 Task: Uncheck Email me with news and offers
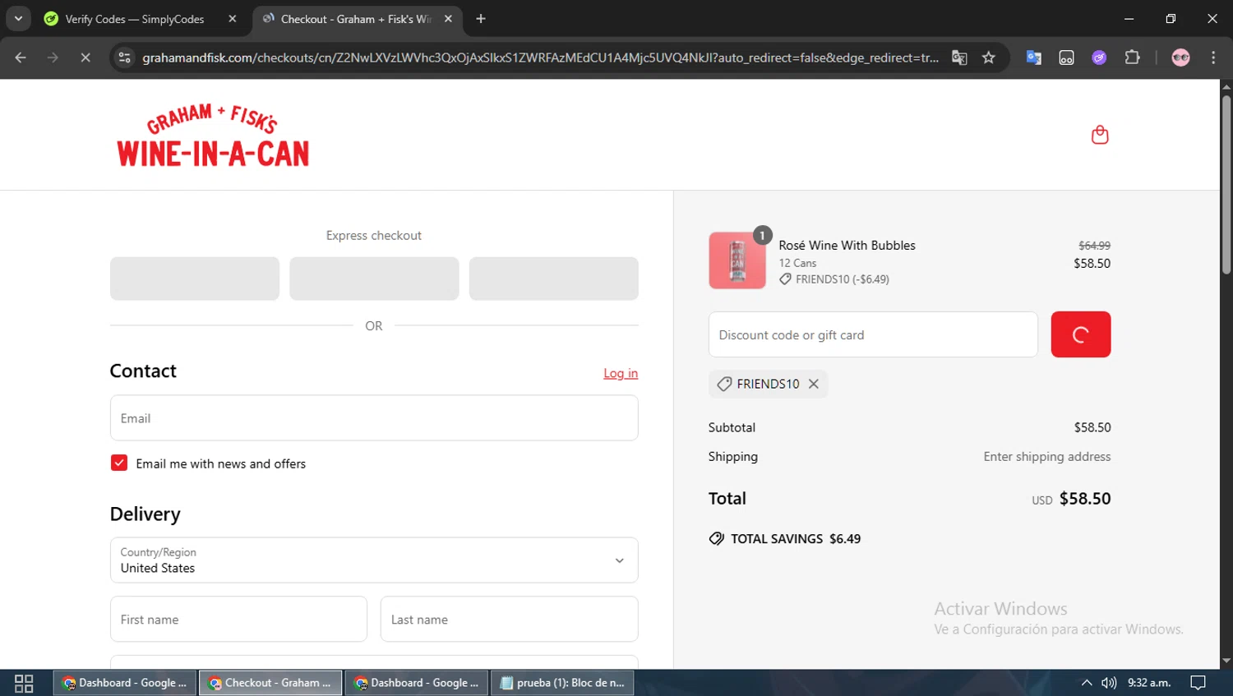coord(119,463)
